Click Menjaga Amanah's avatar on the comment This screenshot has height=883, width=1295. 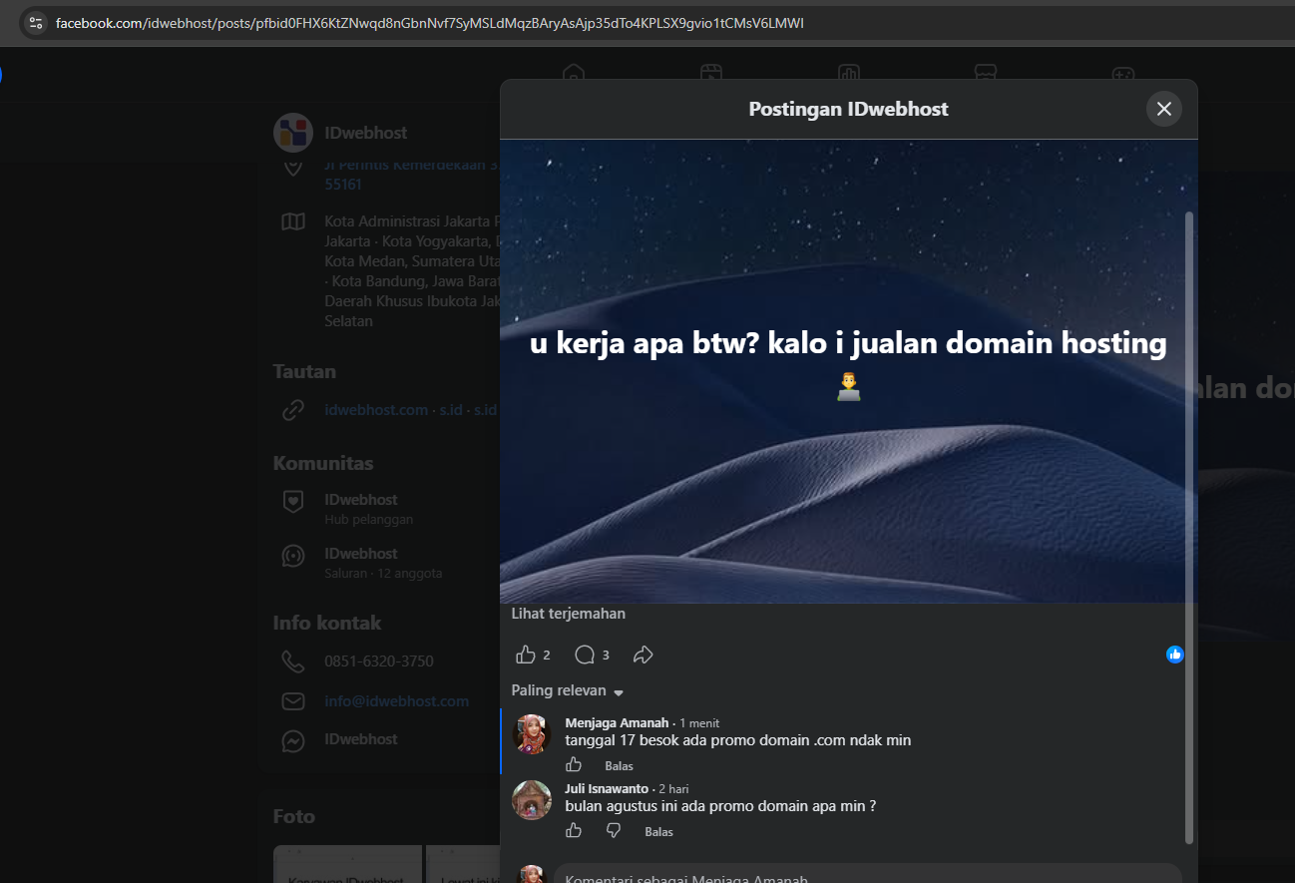coord(532,734)
